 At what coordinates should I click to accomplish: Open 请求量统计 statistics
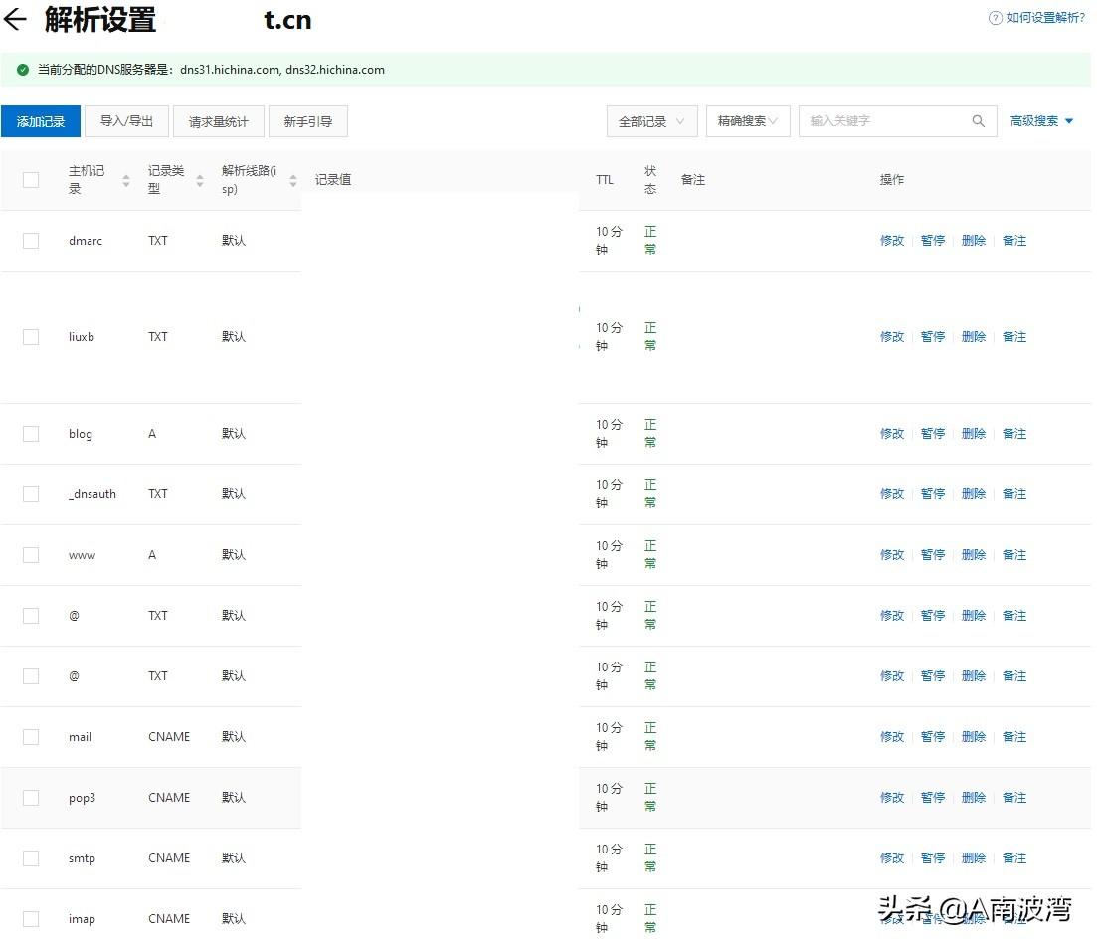tap(219, 121)
